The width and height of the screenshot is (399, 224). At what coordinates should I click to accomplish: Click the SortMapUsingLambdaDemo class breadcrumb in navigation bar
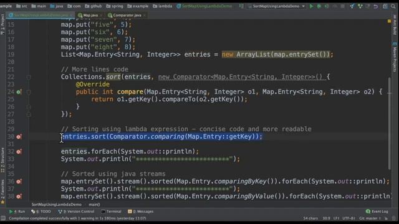point(204,6)
